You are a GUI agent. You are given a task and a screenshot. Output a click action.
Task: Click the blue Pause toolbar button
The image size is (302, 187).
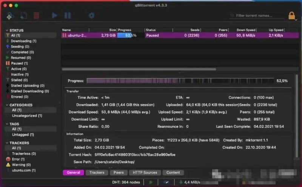68,15
